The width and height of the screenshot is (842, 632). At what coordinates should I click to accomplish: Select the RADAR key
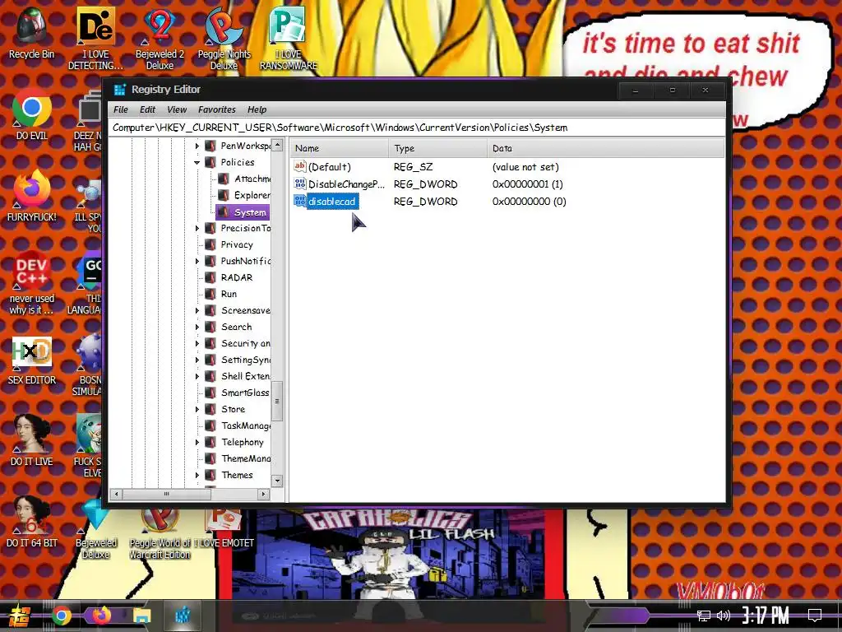click(230, 277)
